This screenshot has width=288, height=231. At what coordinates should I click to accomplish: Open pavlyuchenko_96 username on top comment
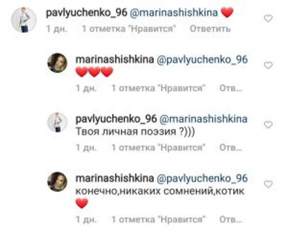(86, 13)
